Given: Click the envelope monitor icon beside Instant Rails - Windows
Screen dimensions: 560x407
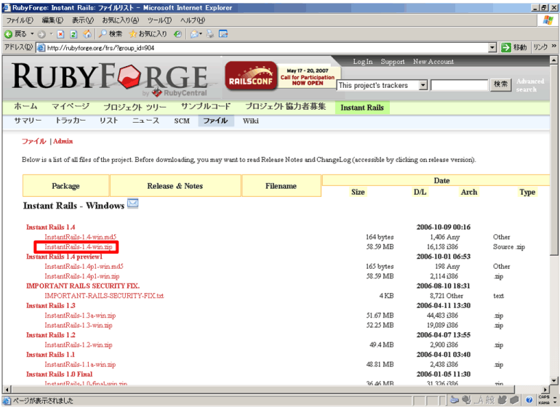Looking at the screenshot, I should tap(133, 203).
